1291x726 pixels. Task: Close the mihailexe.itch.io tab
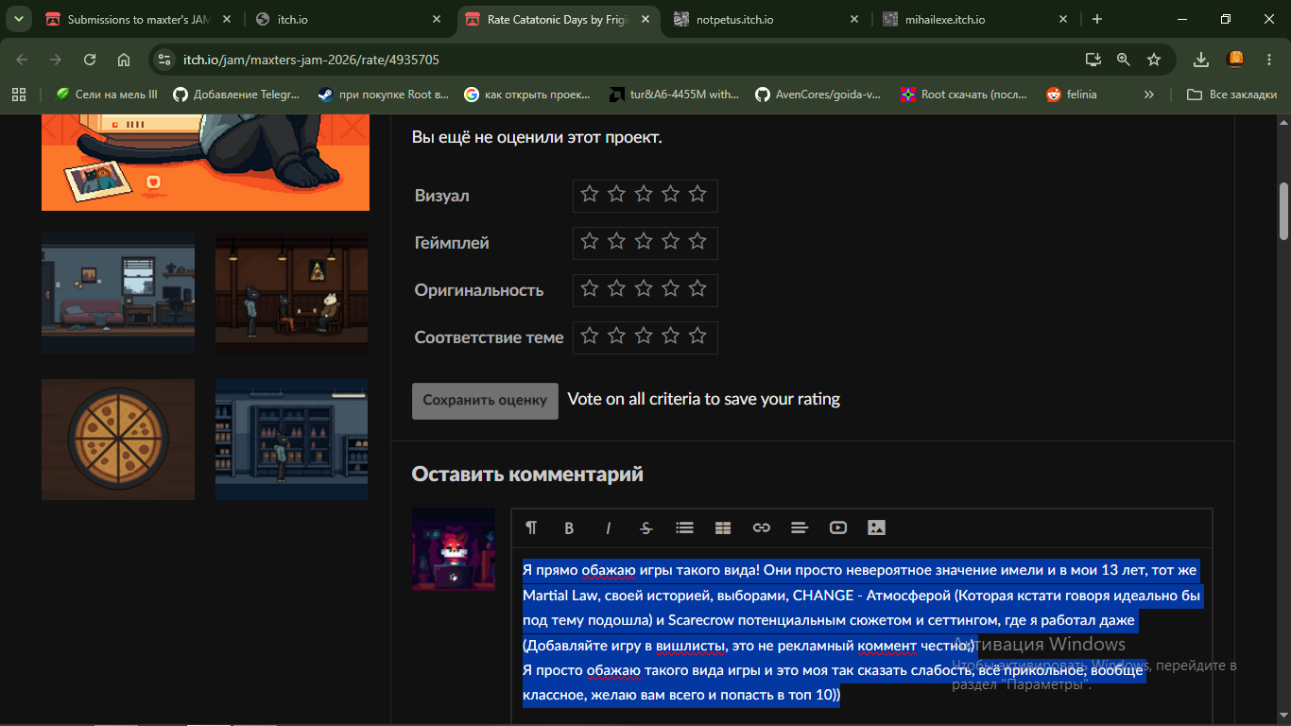1062,19
